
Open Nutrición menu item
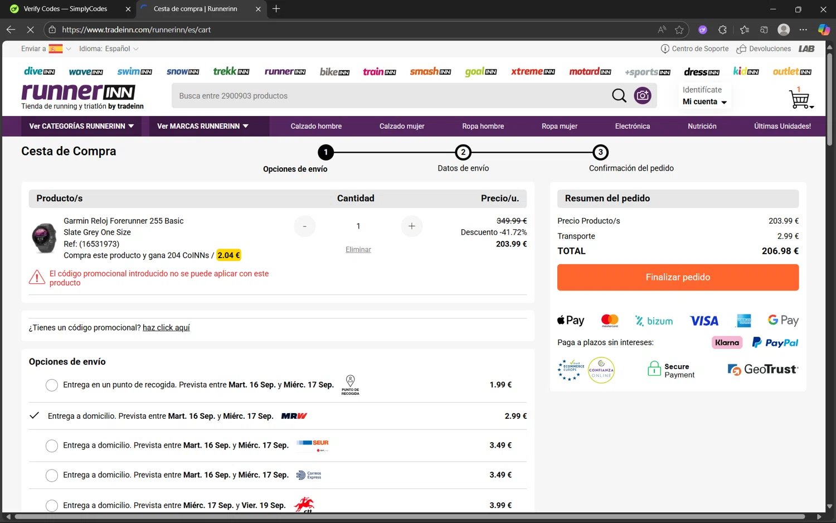(702, 126)
